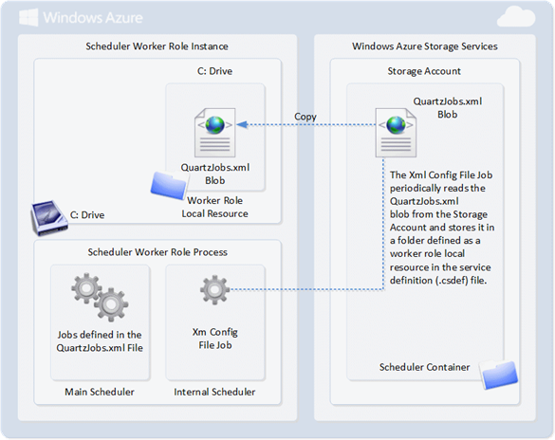The height and width of the screenshot is (440, 555).
Task: Click the 'Windows Azure Storage Services' heading
Action: [425, 46]
